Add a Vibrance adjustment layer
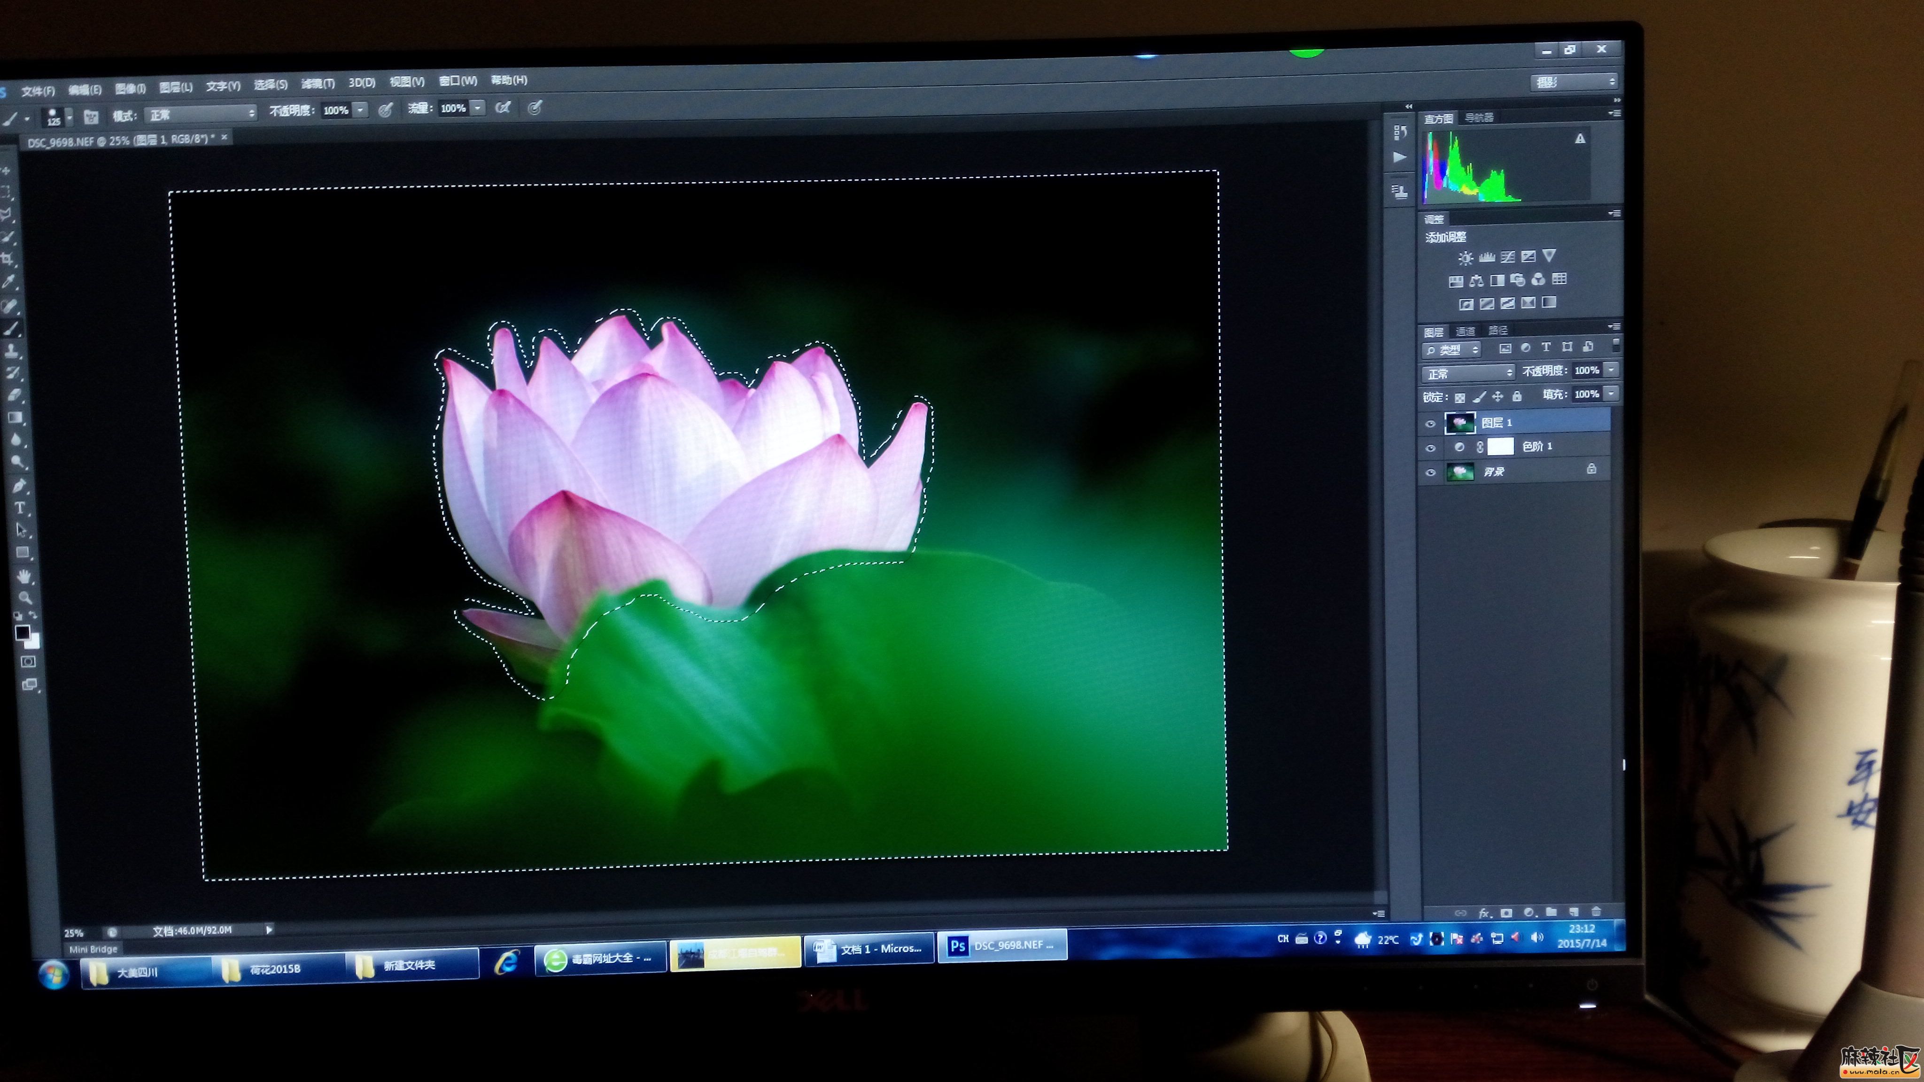Viewport: 1924px width, 1082px height. coord(1549,255)
